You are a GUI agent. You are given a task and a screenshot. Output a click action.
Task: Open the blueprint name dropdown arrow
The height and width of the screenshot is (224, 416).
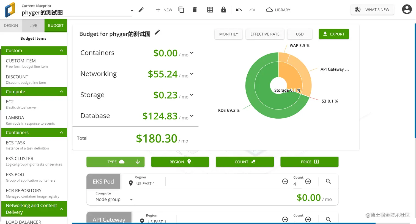132,10
